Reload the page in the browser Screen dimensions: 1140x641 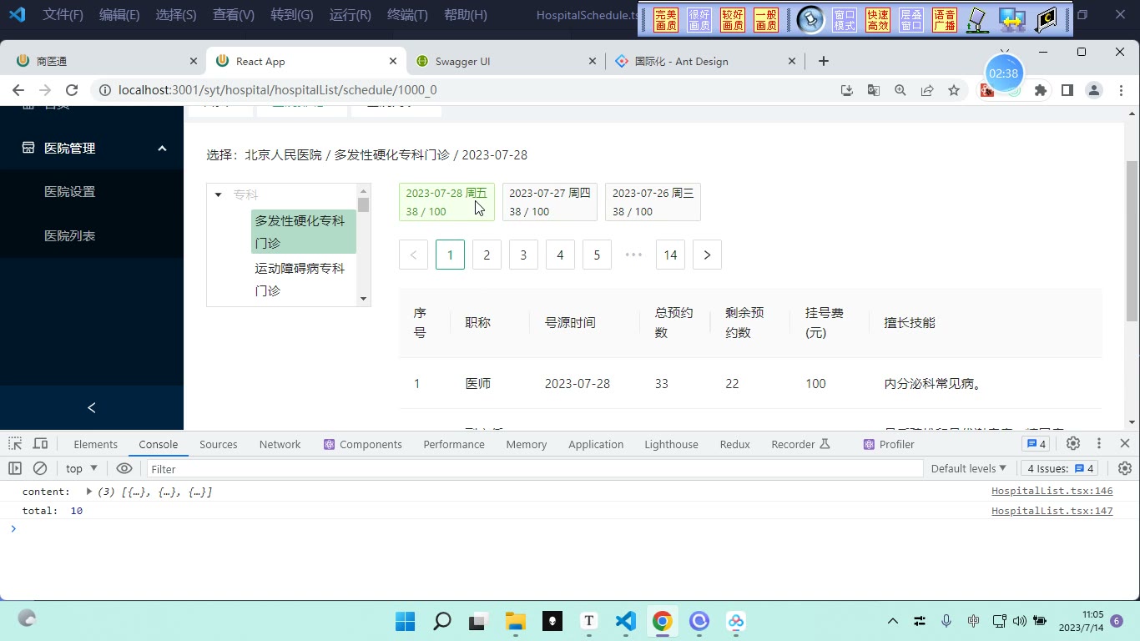point(72,90)
